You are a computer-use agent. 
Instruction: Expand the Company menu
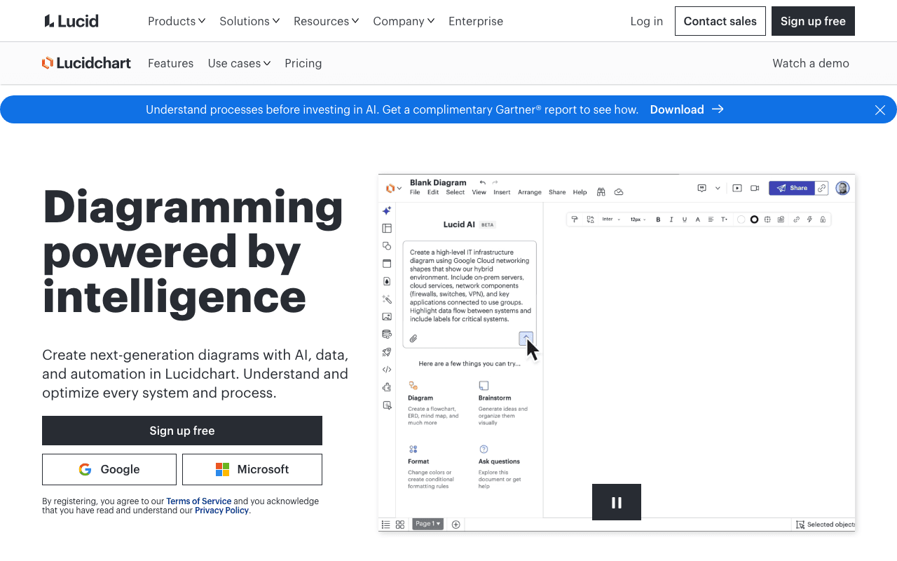[x=404, y=21]
